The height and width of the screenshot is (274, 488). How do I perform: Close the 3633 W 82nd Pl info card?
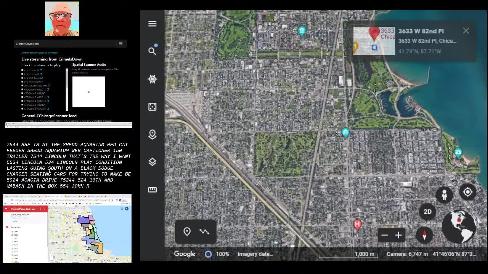pos(466,31)
